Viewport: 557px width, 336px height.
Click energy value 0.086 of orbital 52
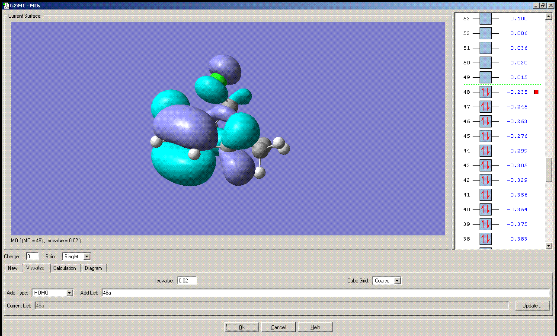point(519,33)
